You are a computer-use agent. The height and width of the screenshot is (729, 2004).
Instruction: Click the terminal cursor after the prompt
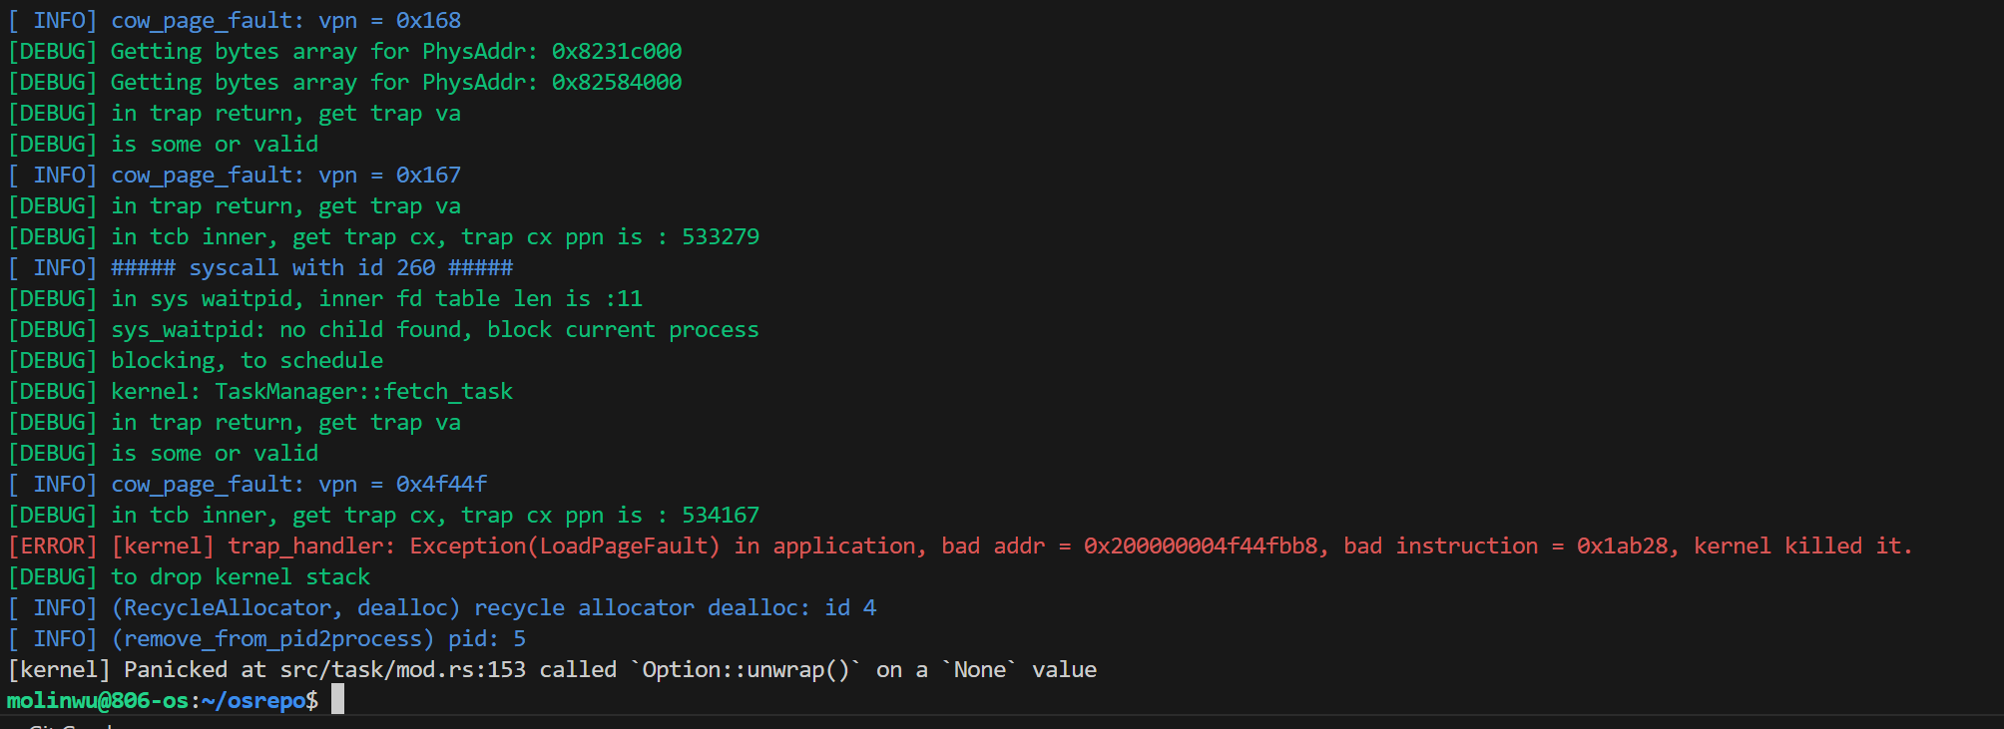point(337,700)
